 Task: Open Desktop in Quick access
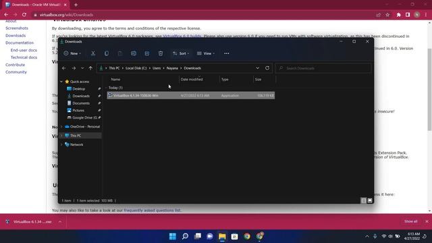click(x=79, y=88)
